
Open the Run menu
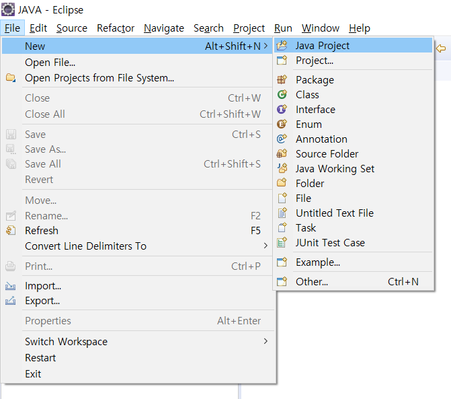(x=284, y=28)
